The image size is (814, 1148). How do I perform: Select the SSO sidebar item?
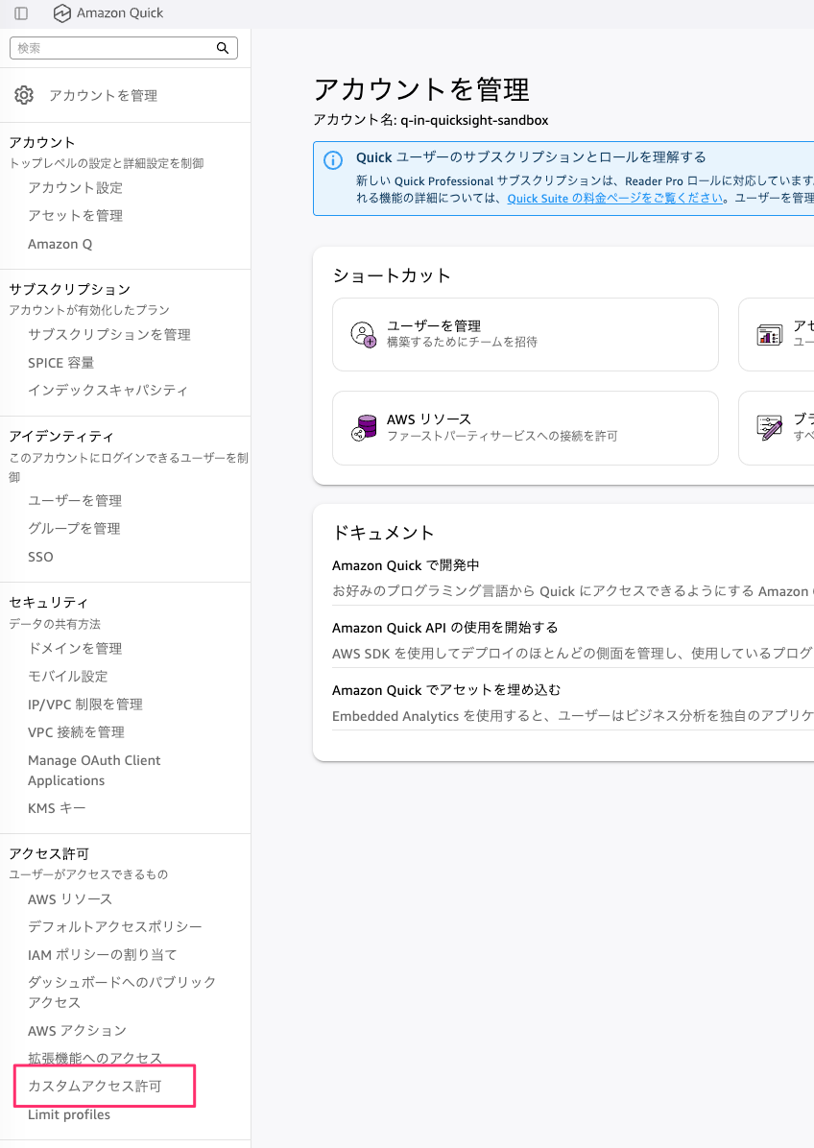pos(40,557)
